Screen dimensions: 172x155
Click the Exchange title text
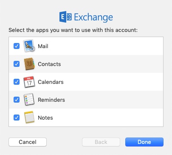click(x=93, y=17)
